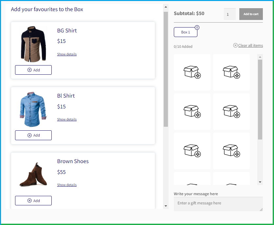Click the '0' badge on the Box 1 tab
Screen dimensions: 274x225
click(197, 28)
